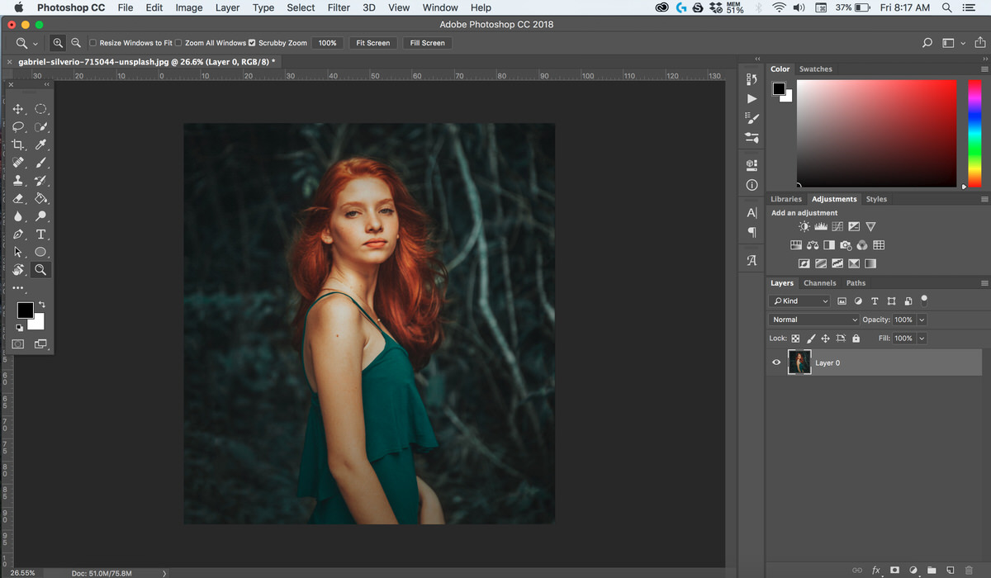Screen dimensions: 991x578
Task: Switch to the Channels tab
Action: [819, 282]
